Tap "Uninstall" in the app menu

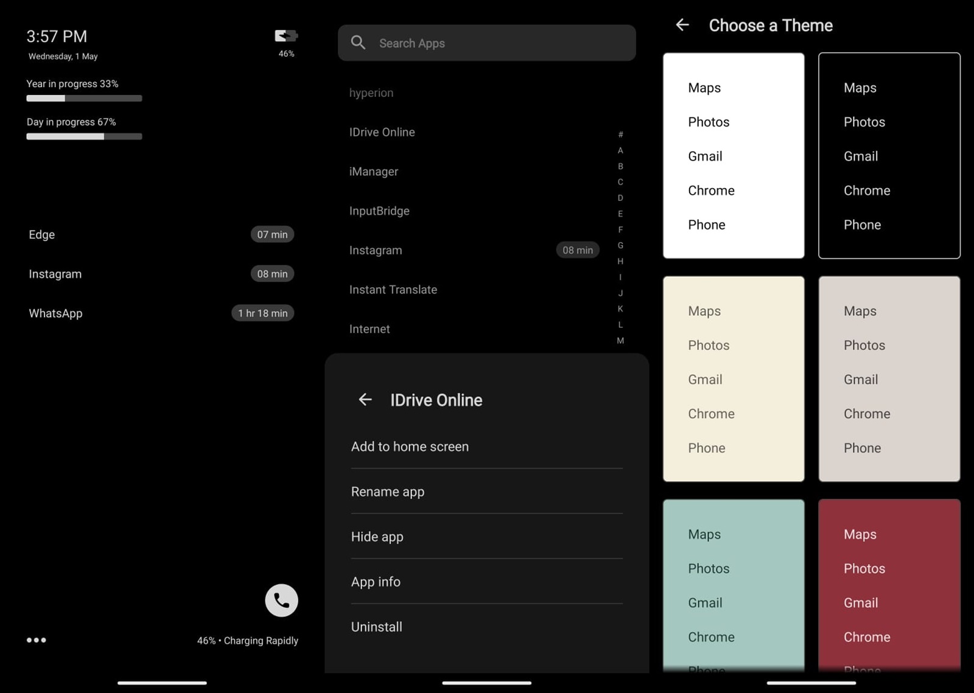376,627
